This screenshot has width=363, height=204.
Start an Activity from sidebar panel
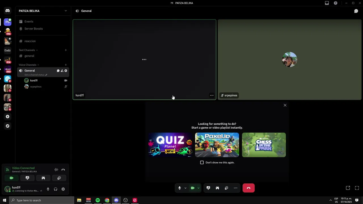(x=43, y=178)
